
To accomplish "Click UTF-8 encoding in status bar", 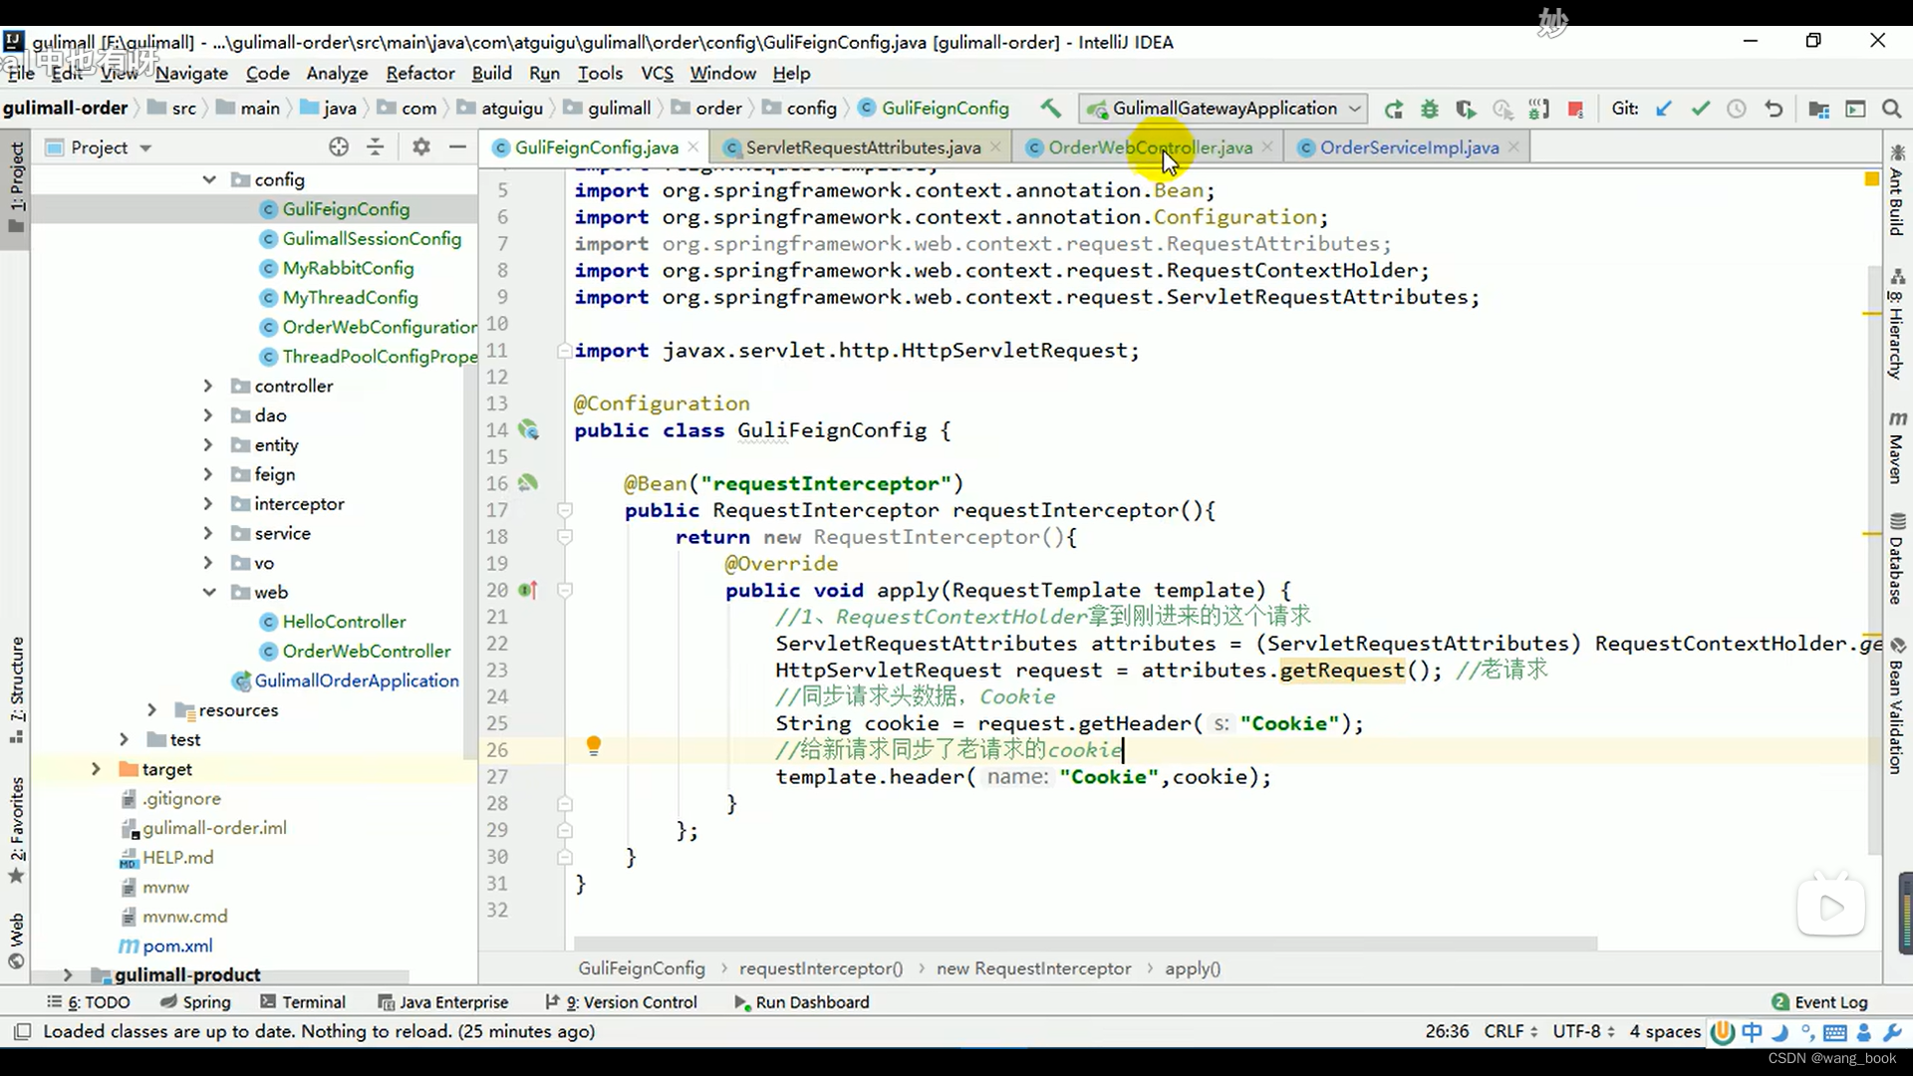I will pos(1583,1031).
